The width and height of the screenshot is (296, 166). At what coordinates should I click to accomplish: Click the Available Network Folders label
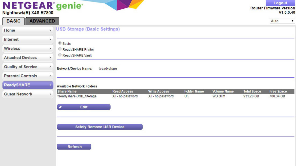click(x=77, y=86)
